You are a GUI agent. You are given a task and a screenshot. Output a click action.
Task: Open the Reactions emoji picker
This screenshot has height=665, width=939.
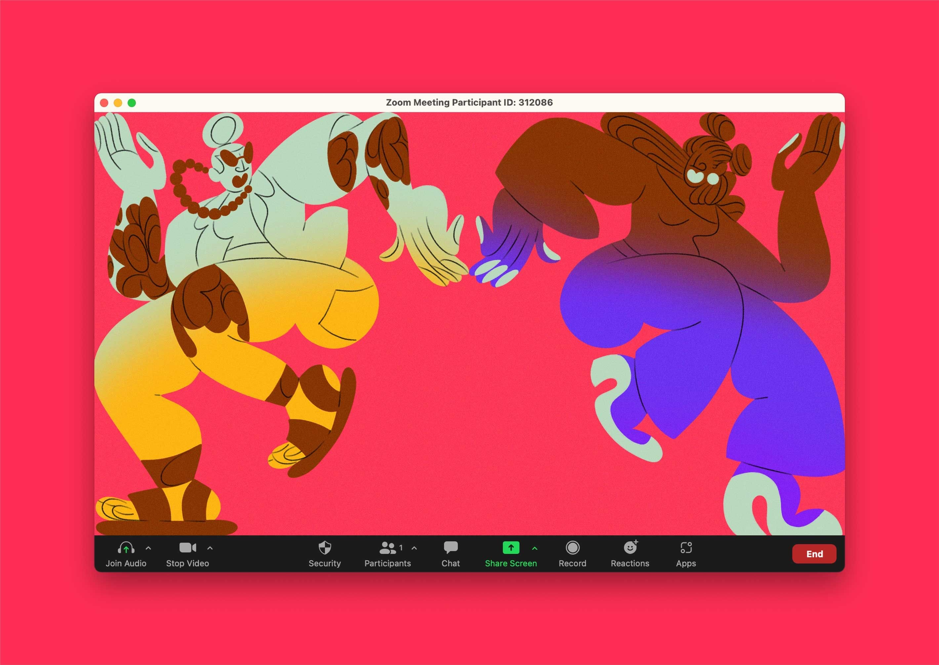pos(630,548)
